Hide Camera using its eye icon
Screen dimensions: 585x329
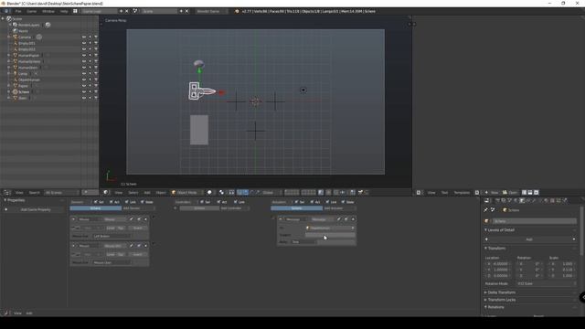coord(84,37)
